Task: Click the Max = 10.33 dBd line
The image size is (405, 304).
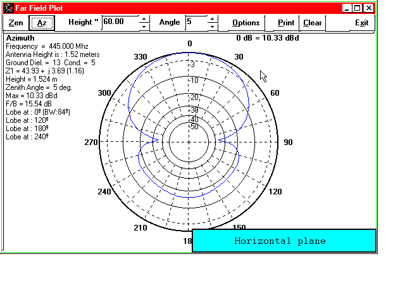Action: click(32, 96)
